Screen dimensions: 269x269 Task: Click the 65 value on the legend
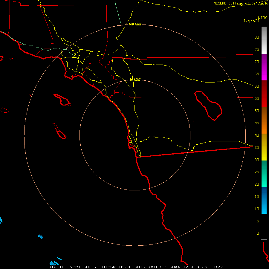(257, 74)
